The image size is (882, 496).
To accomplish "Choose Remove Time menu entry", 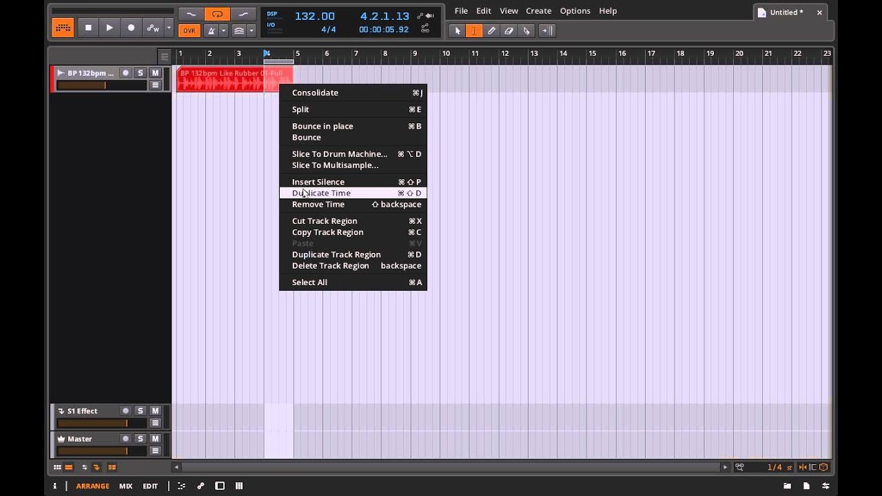I will tap(353, 204).
